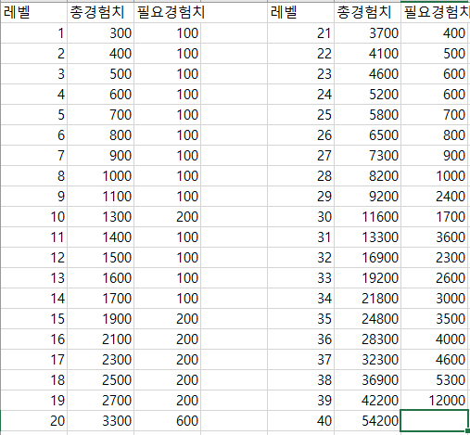Select the right table's 필요경험치 header
This screenshot has height=435, width=470.
[436, 13]
